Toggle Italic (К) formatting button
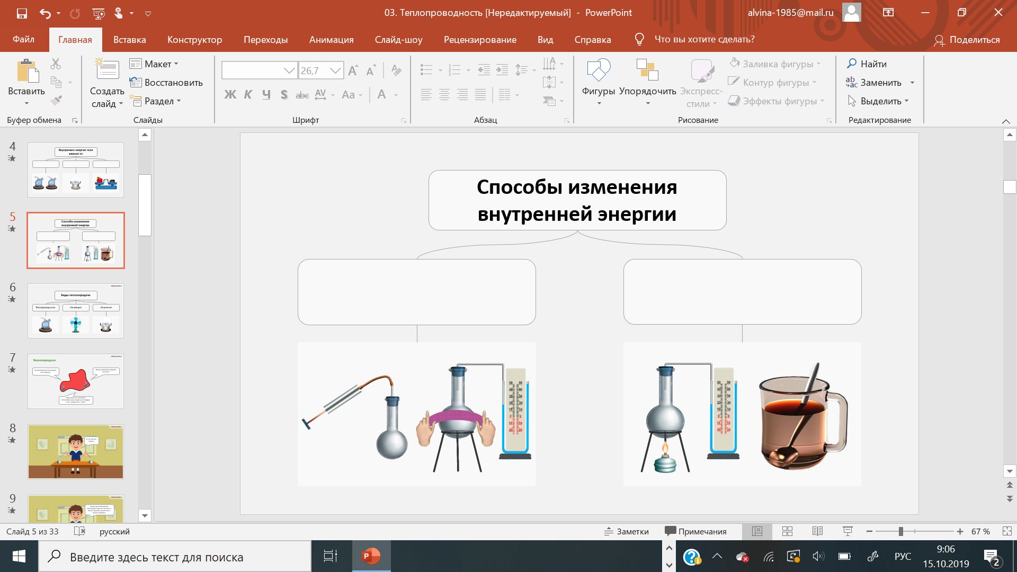 click(x=247, y=94)
